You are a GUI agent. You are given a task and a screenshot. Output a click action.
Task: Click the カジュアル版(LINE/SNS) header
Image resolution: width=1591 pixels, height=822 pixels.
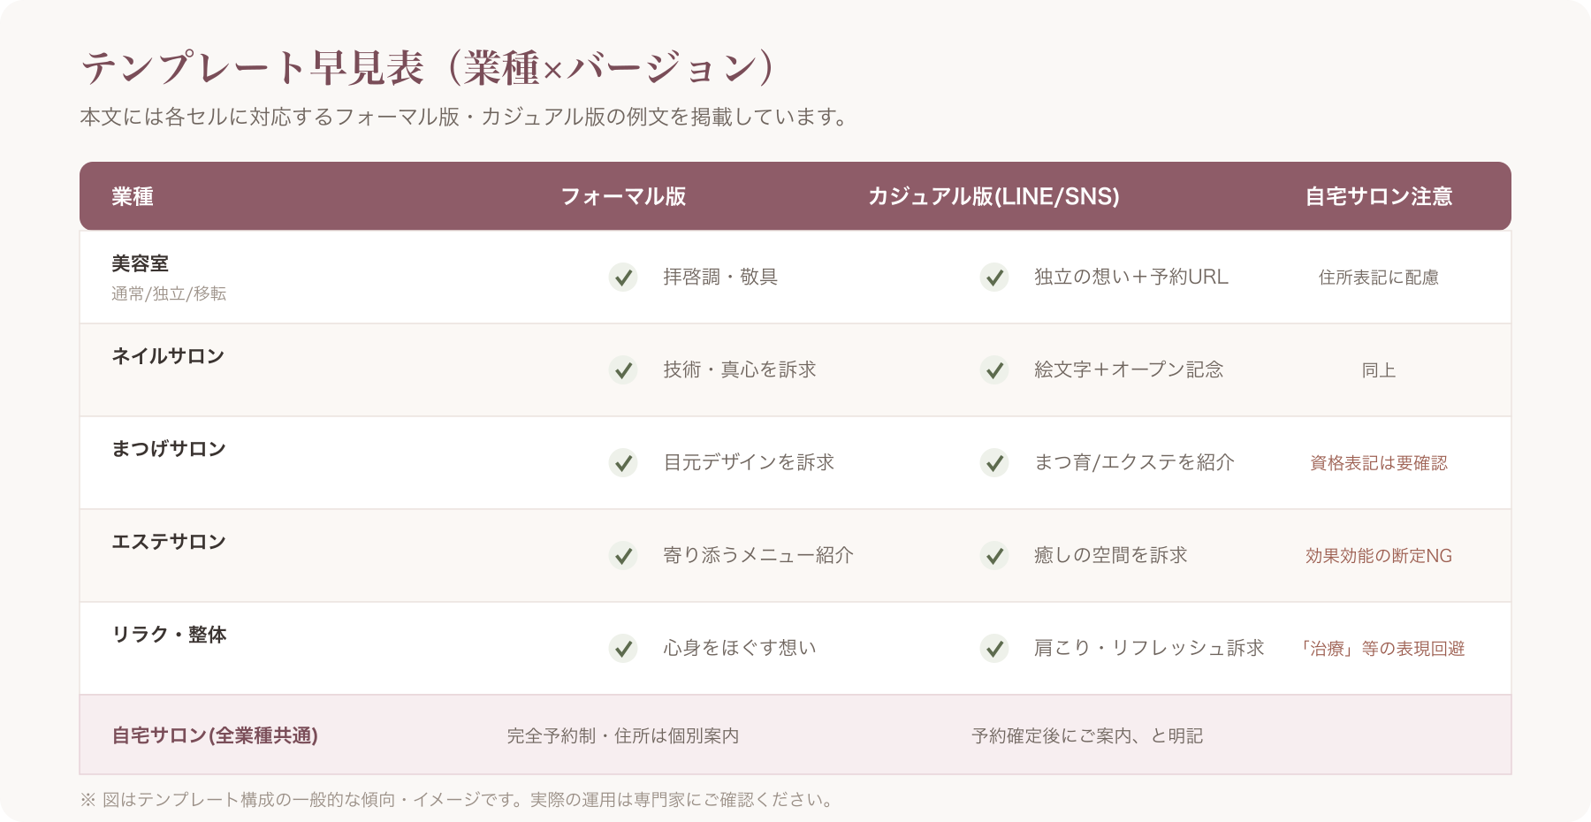point(993,196)
